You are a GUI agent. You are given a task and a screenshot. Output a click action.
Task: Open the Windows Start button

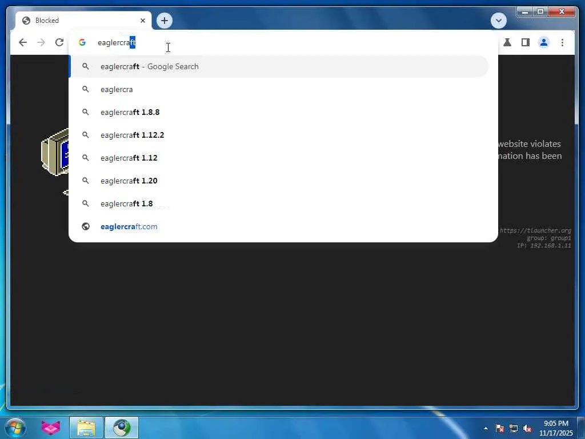15,428
